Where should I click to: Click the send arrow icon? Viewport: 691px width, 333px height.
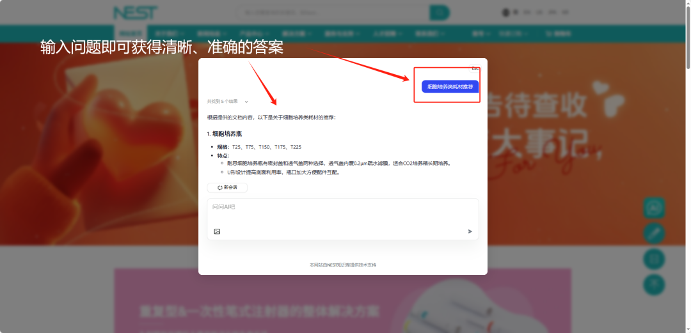click(x=470, y=231)
